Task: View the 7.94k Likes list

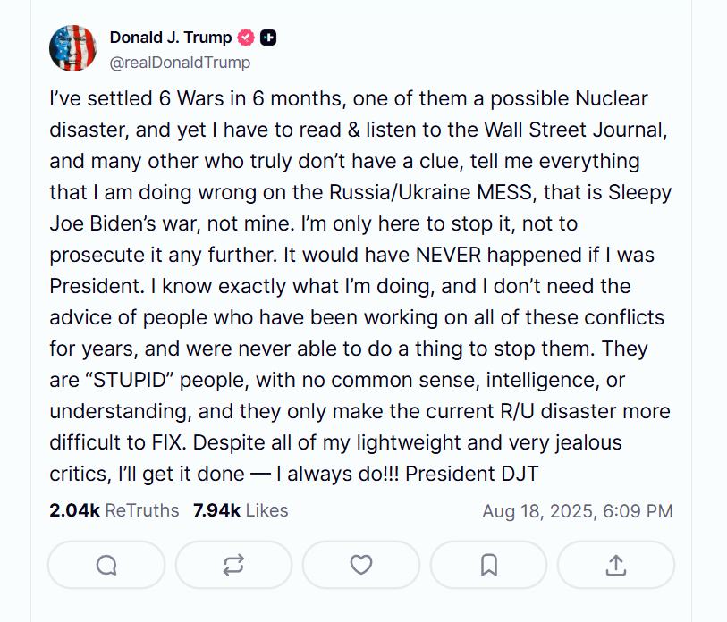Action: (241, 510)
